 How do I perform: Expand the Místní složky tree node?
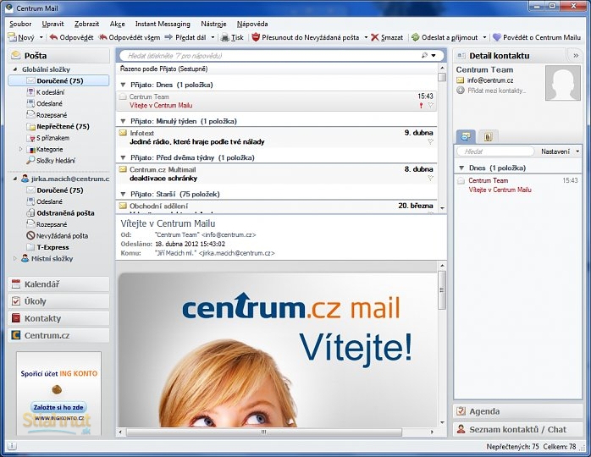pyautogui.click(x=15, y=258)
